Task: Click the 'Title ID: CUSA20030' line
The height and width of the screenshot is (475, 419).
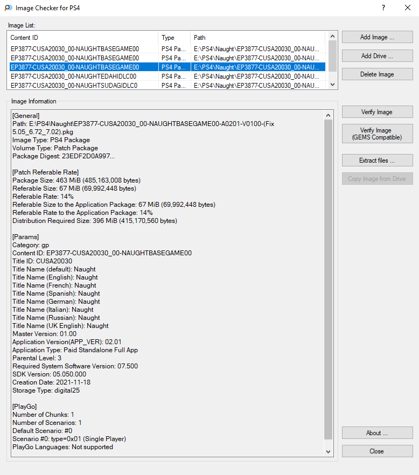Action: click(42, 261)
